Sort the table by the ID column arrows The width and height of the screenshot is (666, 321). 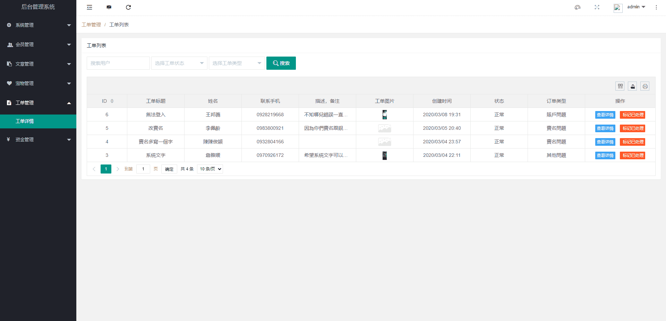(x=112, y=101)
